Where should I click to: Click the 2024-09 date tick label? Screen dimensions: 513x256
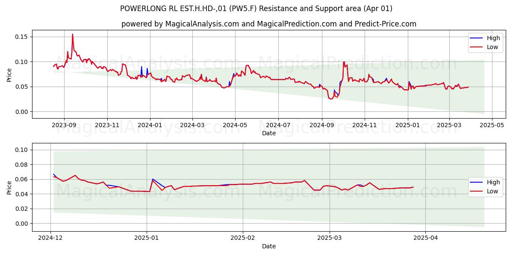click(321, 126)
